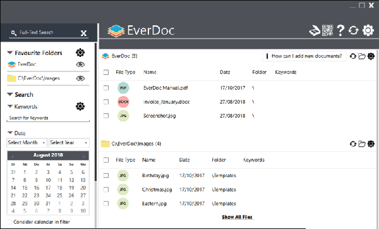
Task: Check select-all box in Images (4) table header
Action: coord(106,160)
